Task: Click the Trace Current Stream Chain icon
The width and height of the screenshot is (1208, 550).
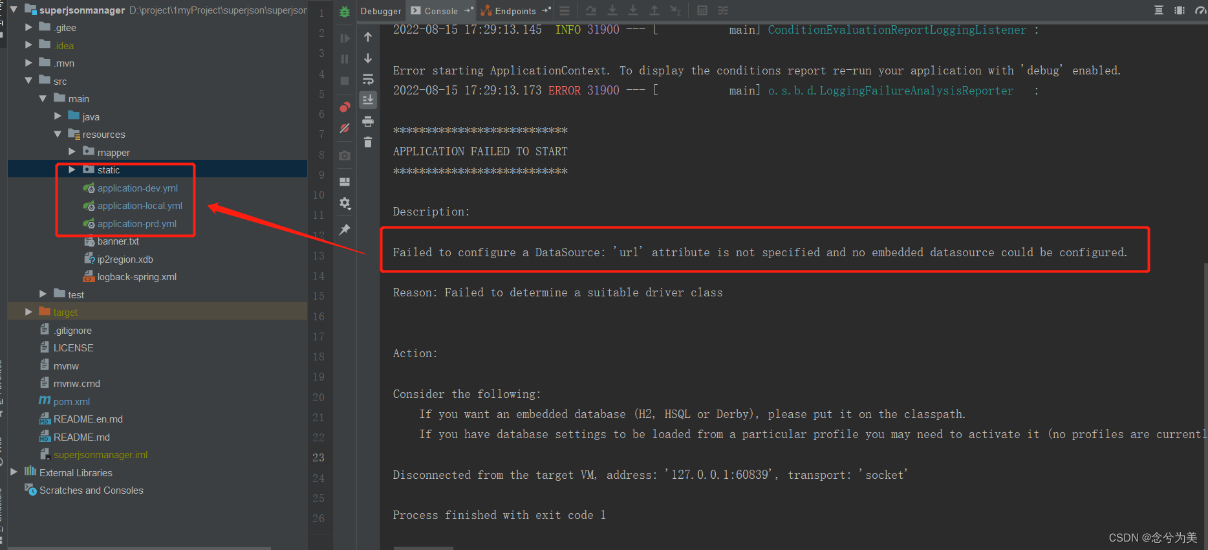Action: (x=723, y=10)
